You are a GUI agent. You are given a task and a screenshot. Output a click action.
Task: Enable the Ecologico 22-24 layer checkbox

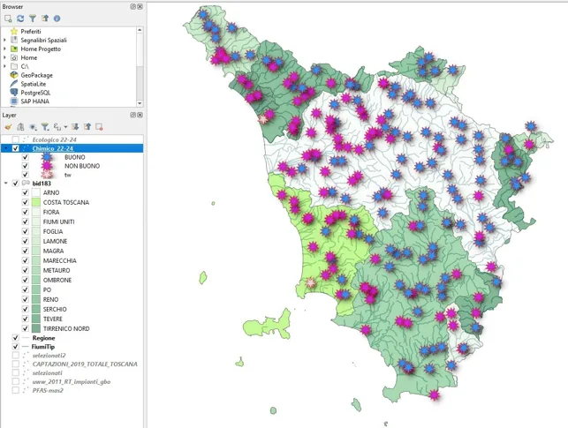coord(16,139)
